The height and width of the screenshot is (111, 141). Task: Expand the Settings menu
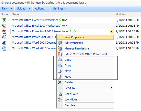pyautogui.click(x=59, y=8)
